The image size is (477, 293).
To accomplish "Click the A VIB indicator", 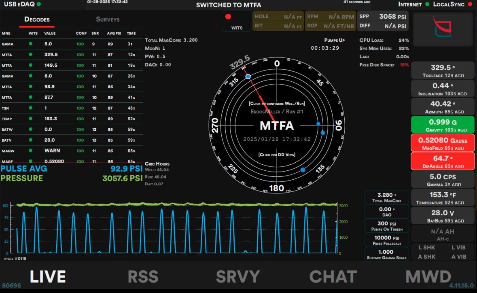I will pos(458,257).
